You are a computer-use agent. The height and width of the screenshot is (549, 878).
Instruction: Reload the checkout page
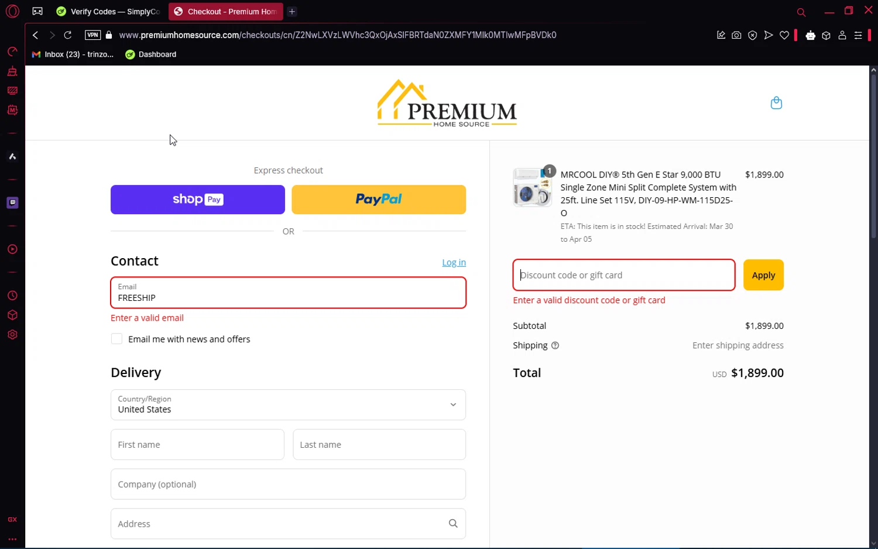[x=68, y=35]
